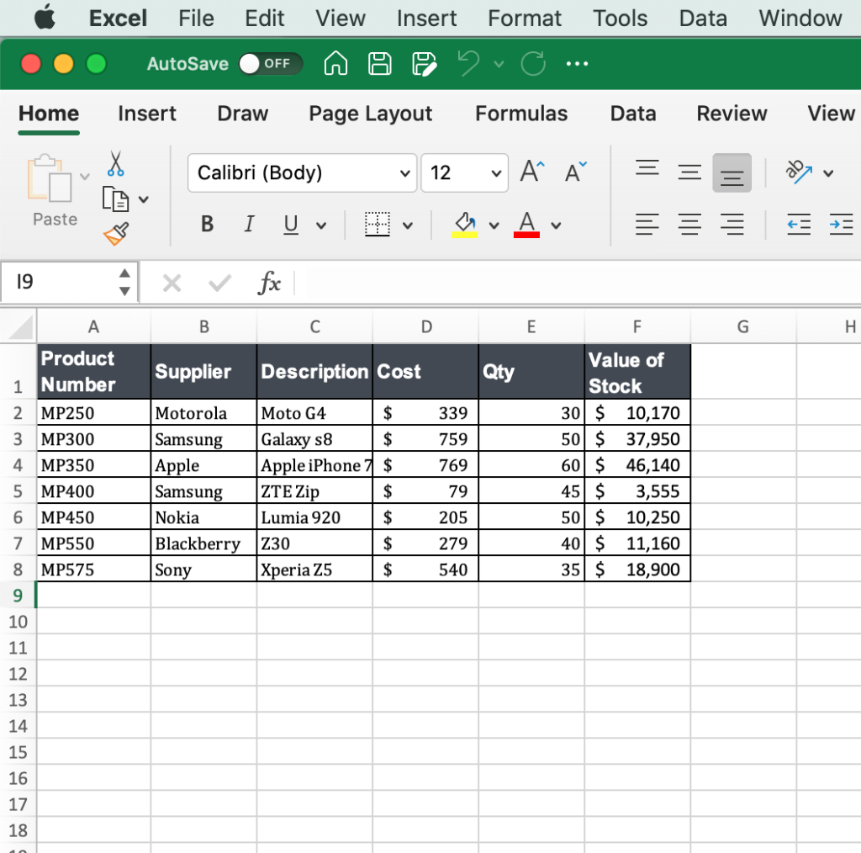
Task: Expand the fill color options arrow
Action: (494, 225)
